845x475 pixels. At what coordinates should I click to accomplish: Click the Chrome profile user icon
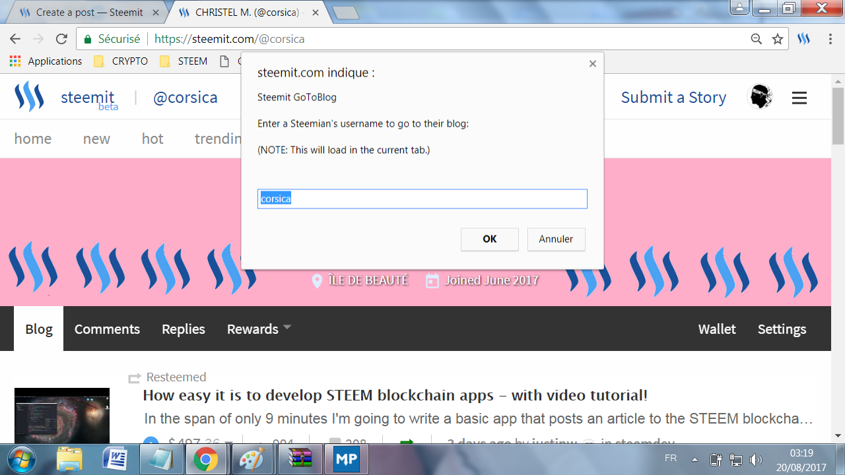[740, 7]
